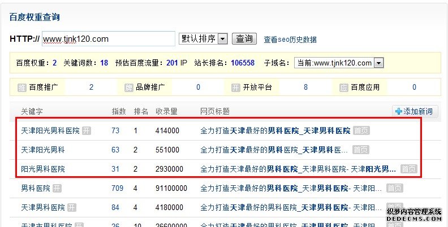
Task: Click the 应 icon beside 百度应用
Action: (344, 88)
